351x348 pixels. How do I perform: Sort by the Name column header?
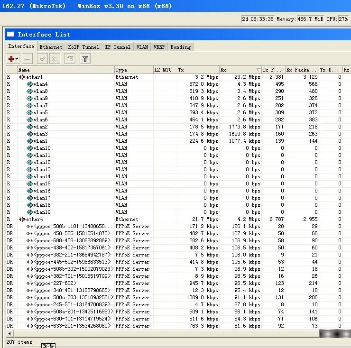[x=66, y=70]
